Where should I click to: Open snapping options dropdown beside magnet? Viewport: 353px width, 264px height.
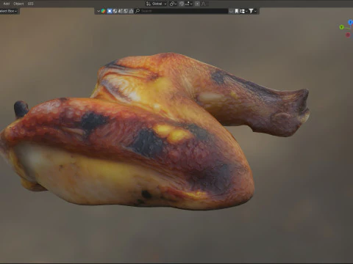(x=189, y=4)
